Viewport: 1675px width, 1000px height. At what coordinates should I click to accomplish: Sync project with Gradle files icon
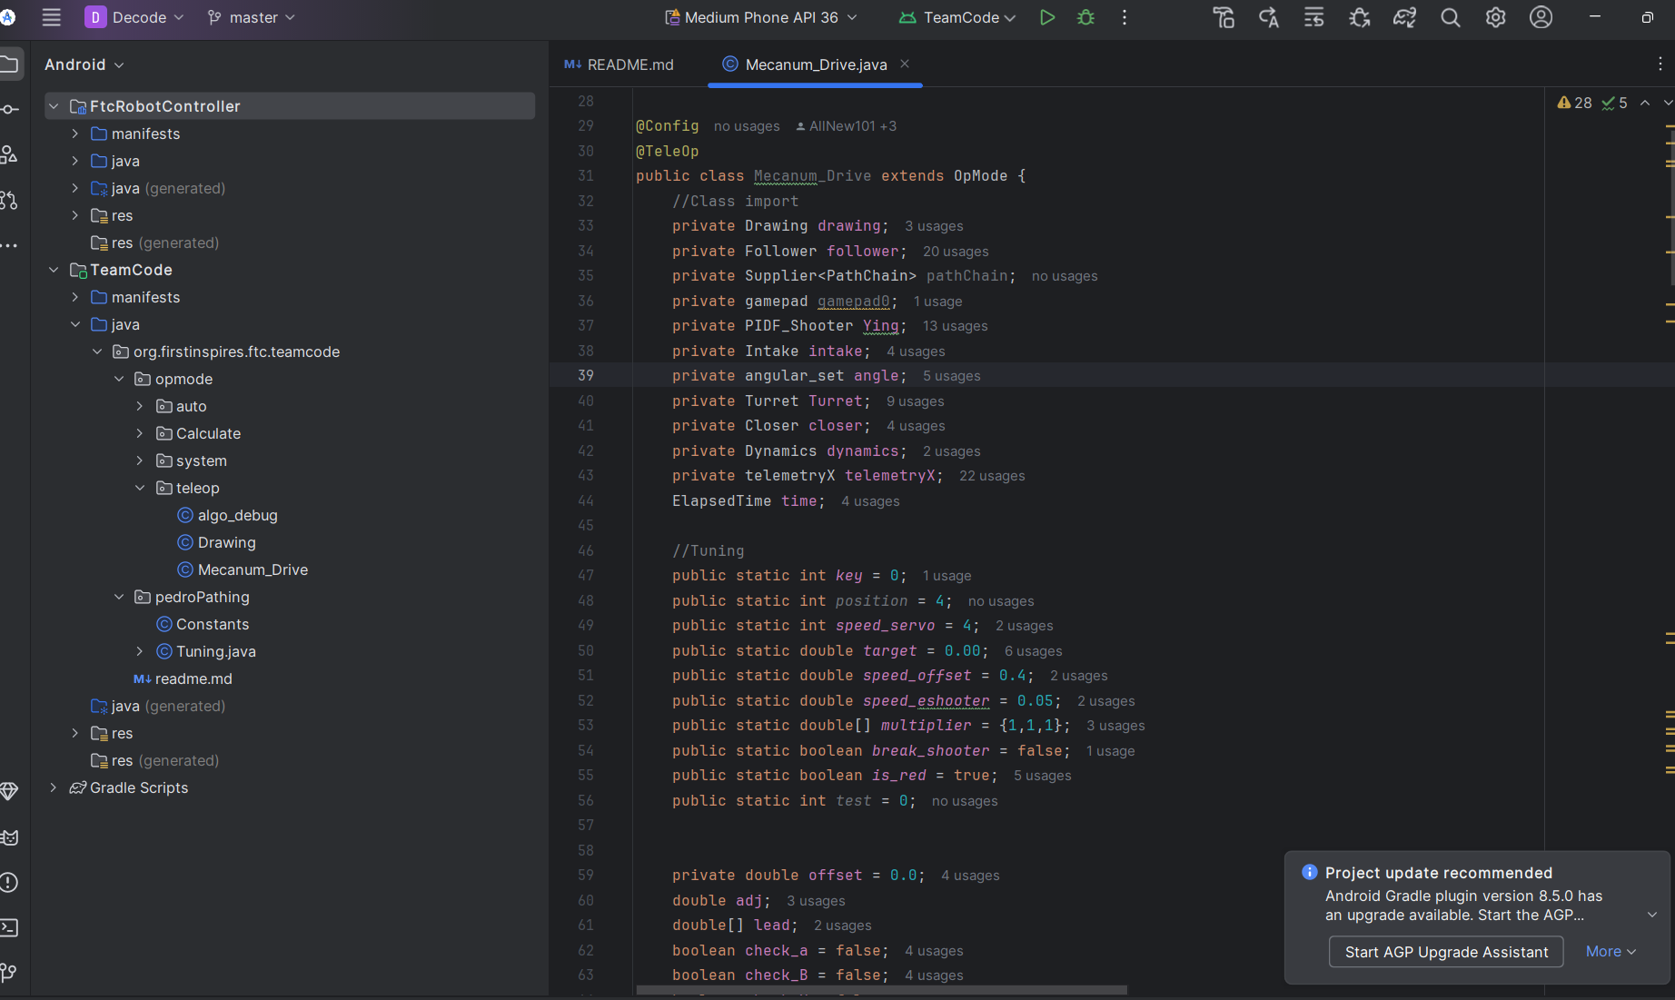coord(1404,17)
